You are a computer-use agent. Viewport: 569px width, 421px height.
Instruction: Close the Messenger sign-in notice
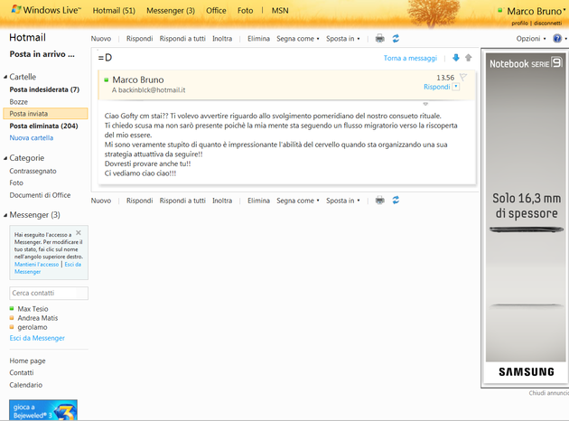(79, 233)
